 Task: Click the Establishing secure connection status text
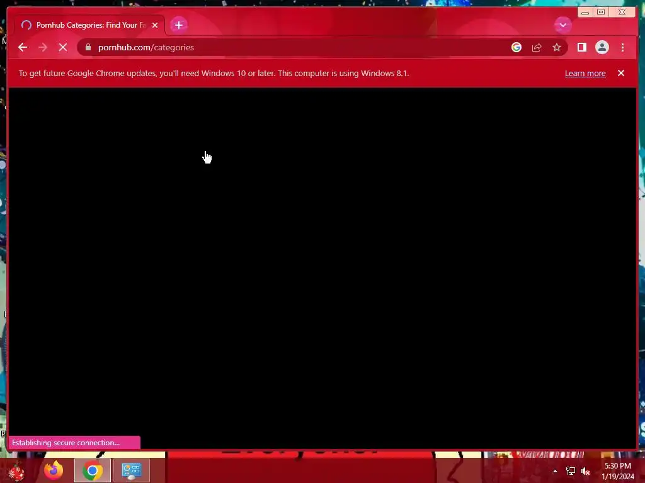point(66,442)
